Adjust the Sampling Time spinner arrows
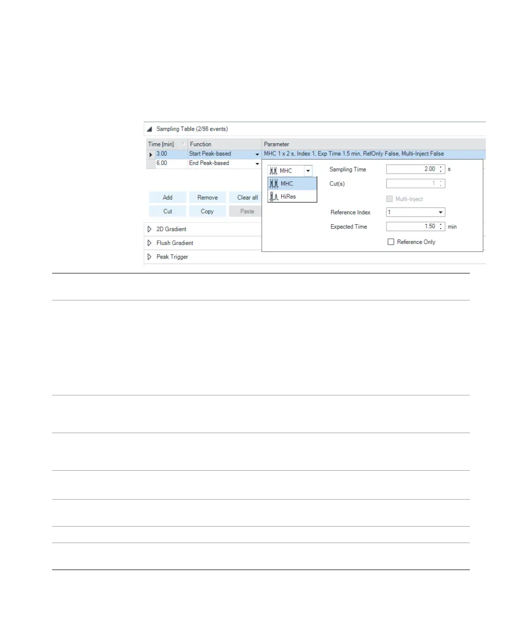521x625 pixels. [441, 169]
